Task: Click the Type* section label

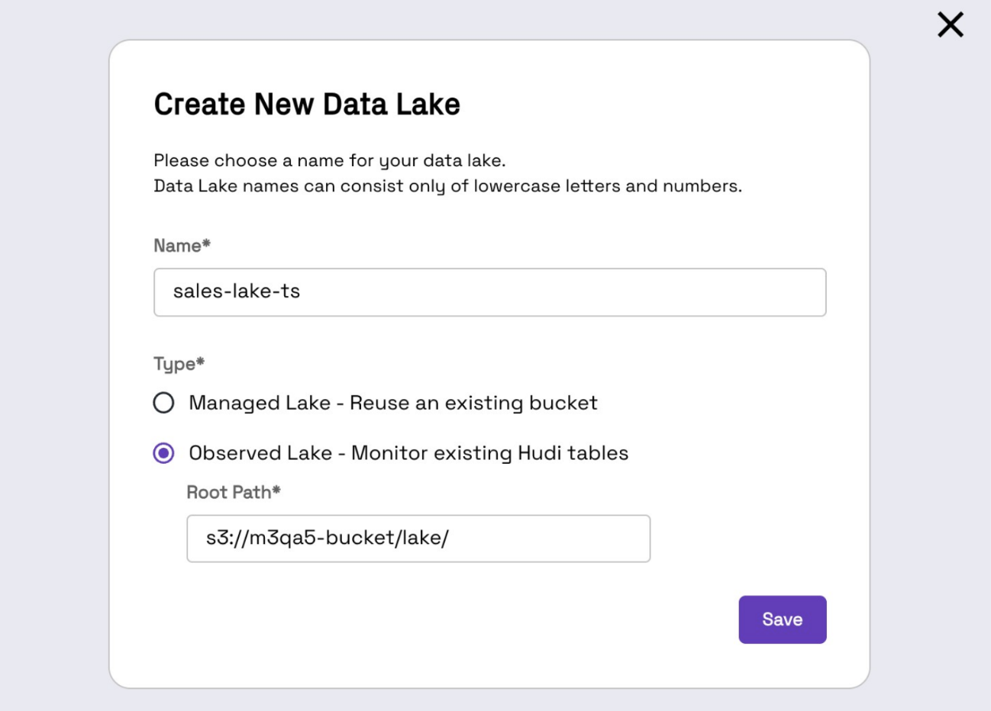Action: 179,364
